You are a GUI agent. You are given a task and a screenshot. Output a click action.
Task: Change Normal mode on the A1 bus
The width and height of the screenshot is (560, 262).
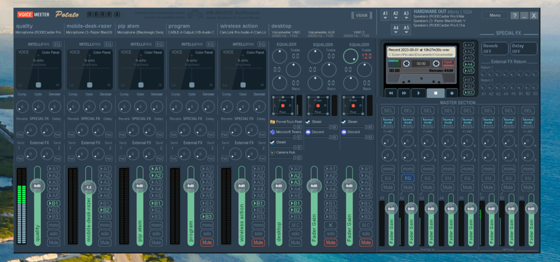pyautogui.click(x=388, y=122)
